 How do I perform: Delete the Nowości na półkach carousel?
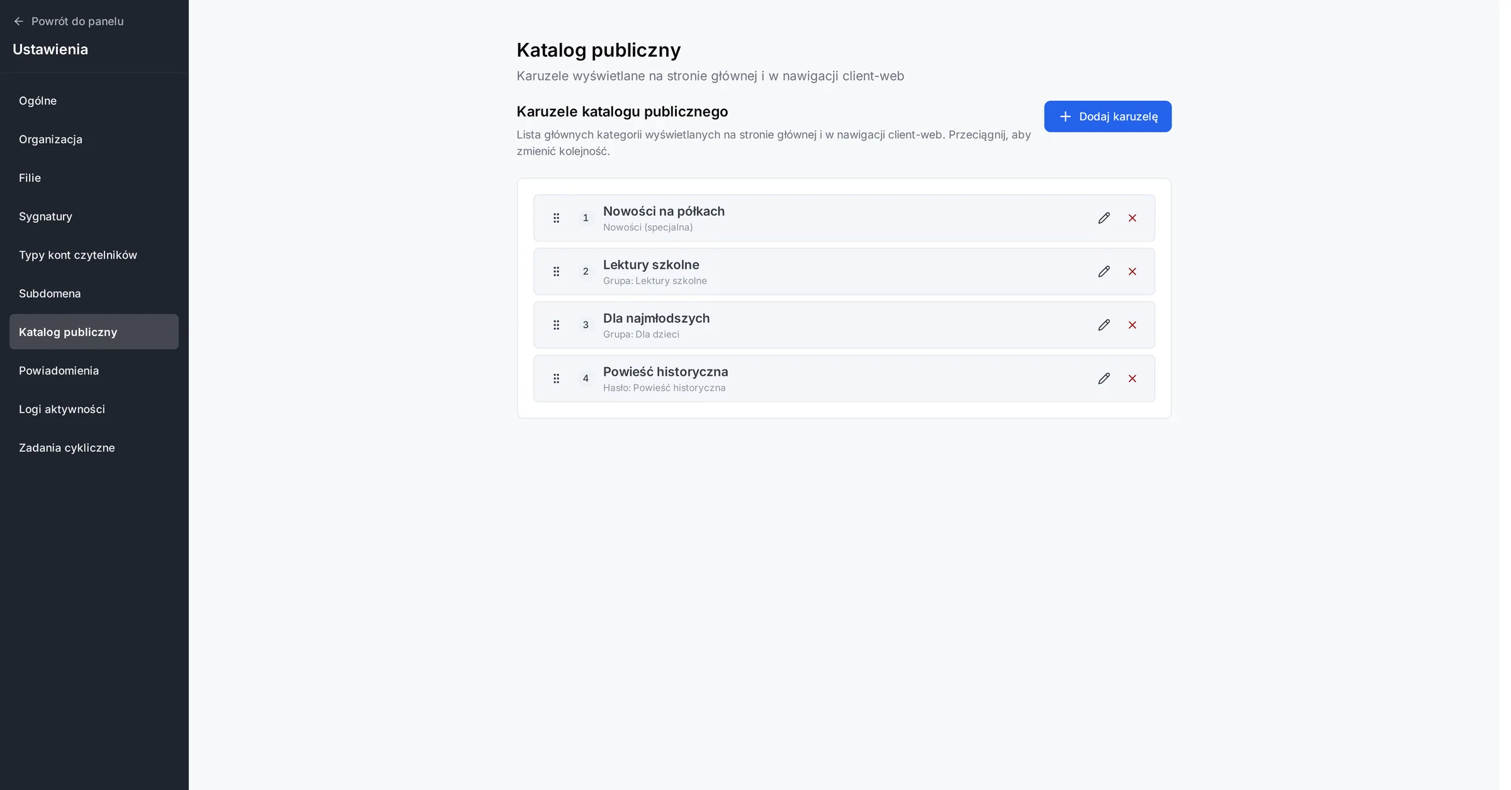click(1132, 218)
